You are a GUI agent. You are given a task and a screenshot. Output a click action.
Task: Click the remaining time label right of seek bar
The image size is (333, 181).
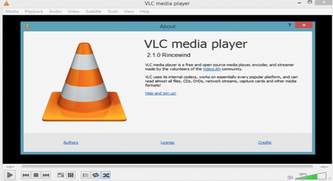coord(324,167)
